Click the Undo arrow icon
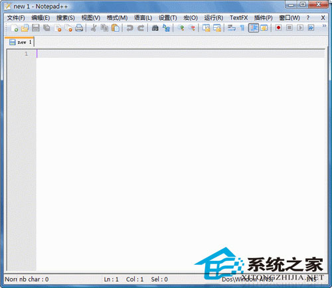 130,28
